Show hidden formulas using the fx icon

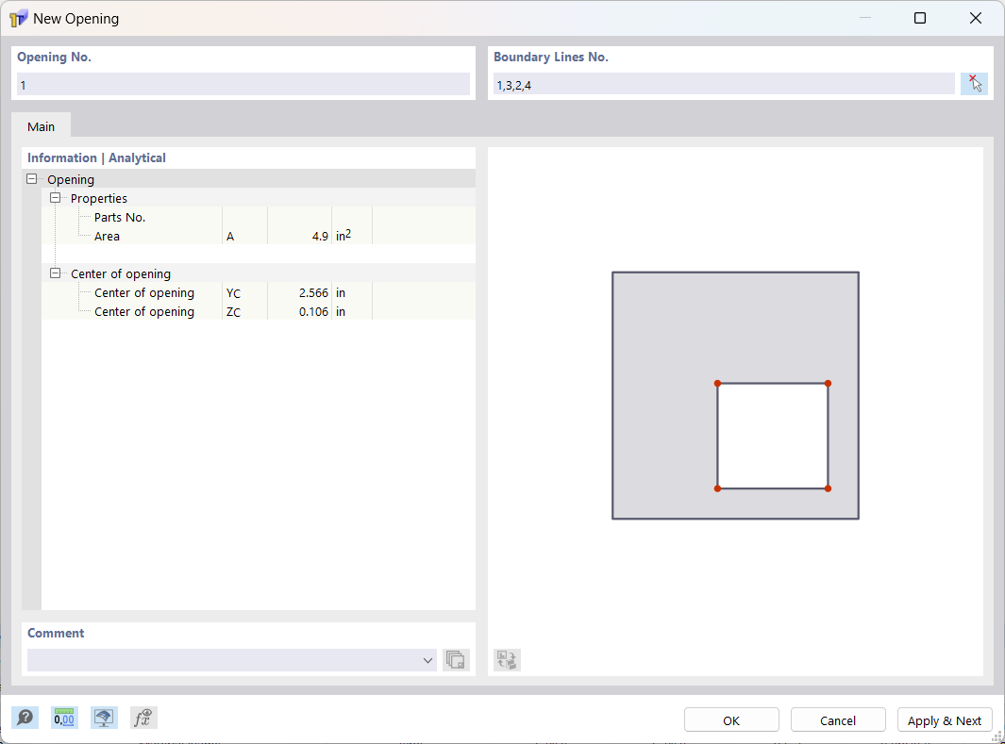[x=143, y=718]
